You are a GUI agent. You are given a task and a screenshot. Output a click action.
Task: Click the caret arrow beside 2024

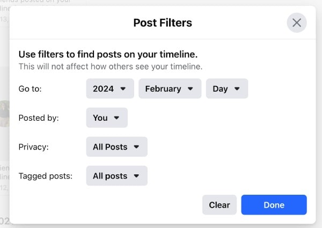[123, 89]
